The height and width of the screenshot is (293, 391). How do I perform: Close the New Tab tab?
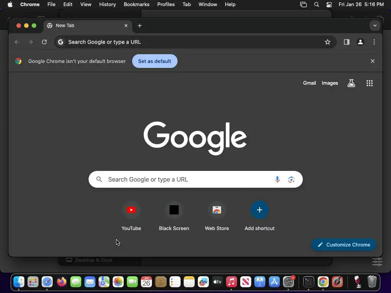tap(126, 26)
